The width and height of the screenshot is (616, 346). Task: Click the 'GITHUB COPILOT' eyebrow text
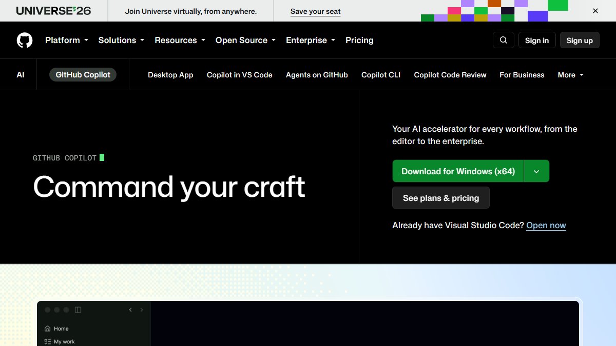coord(65,158)
